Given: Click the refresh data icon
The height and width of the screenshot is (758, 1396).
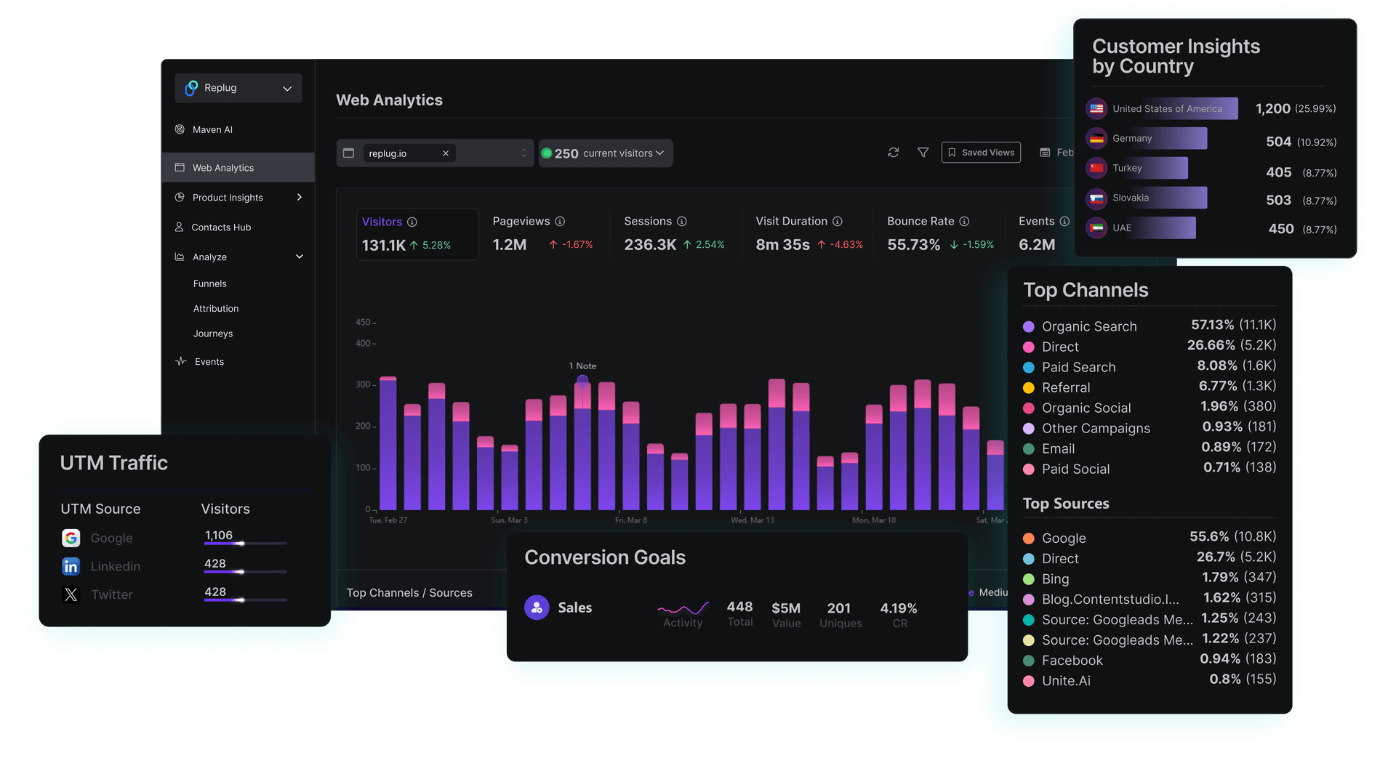Looking at the screenshot, I should point(893,153).
